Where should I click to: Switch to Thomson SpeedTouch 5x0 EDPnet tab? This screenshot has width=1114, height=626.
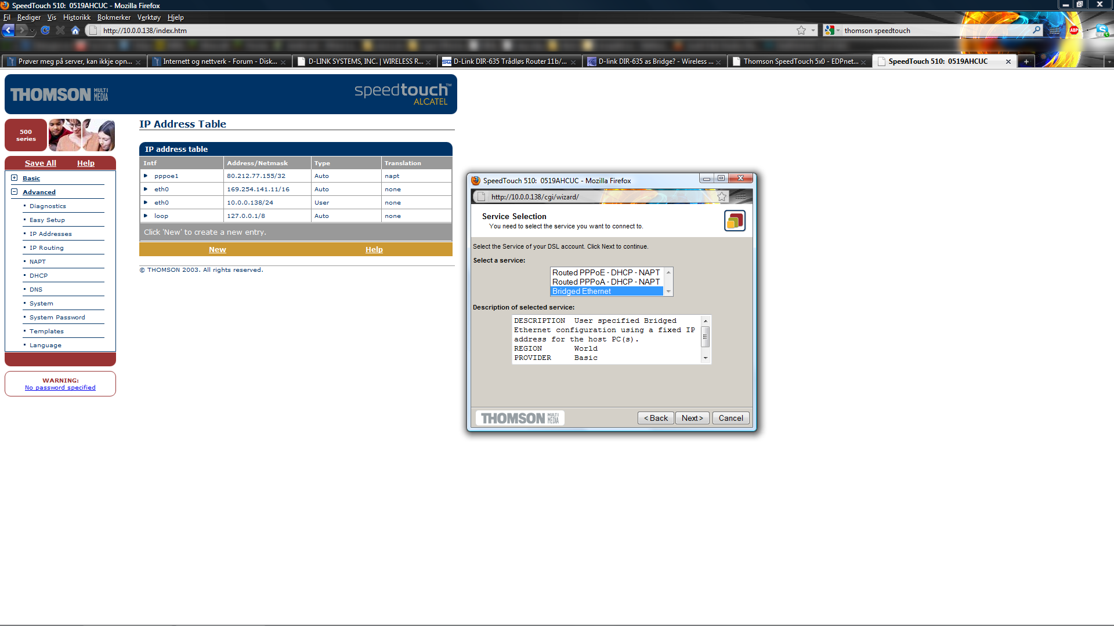tap(800, 61)
